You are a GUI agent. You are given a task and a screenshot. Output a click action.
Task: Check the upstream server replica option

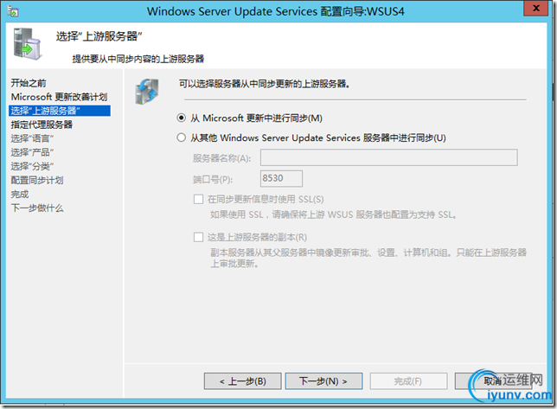coord(199,237)
